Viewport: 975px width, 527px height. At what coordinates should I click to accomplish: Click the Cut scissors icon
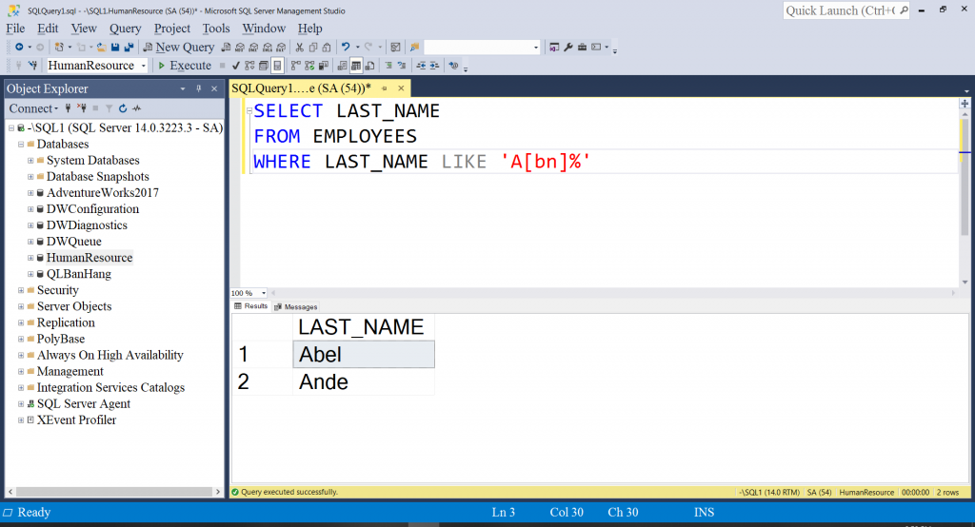click(x=299, y=48)
